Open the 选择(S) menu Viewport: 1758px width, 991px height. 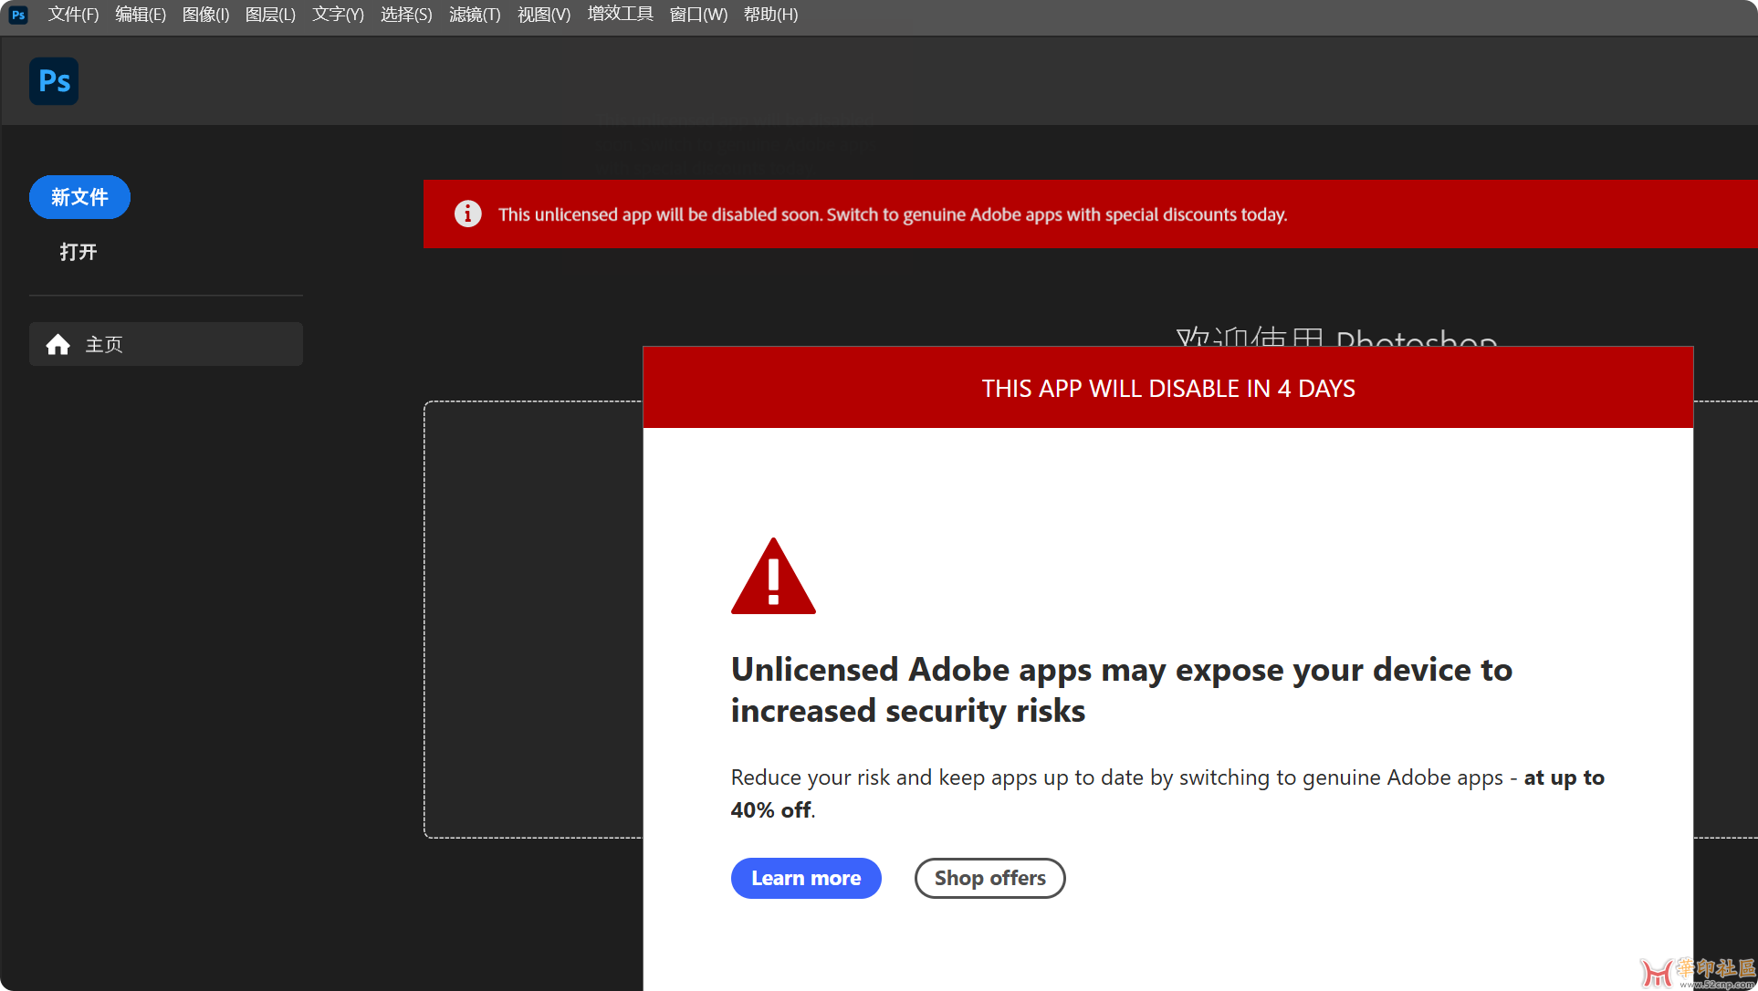pos(406,15)
